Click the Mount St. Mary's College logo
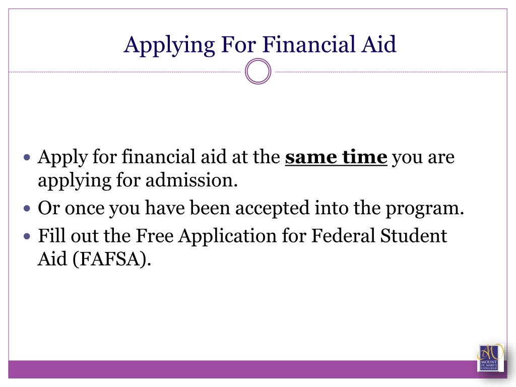This screenshot has width=516, height=387. point(490,358)
